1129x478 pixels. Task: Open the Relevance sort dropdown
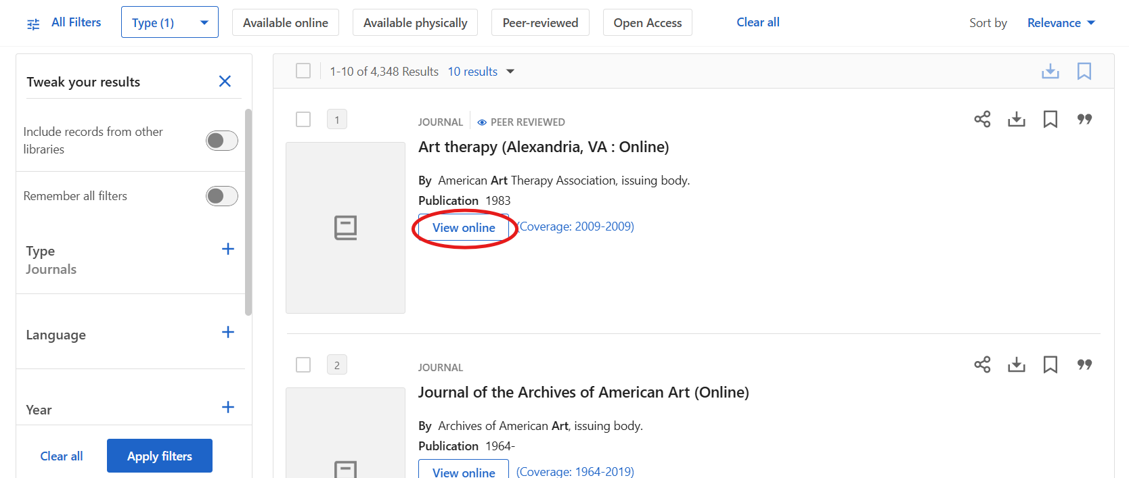coord(1061,23)
